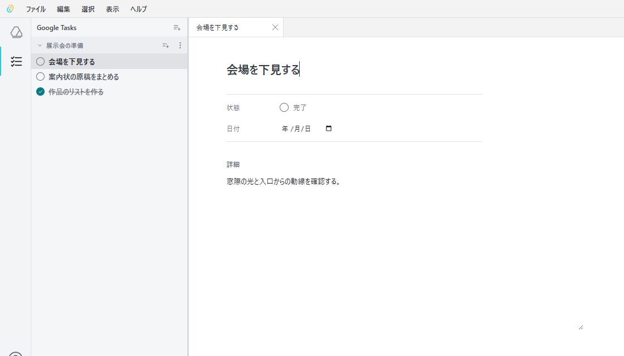Mark 案内状の原稿をまとめる as complete
The image size is (624, 356).
coord(40,77)
